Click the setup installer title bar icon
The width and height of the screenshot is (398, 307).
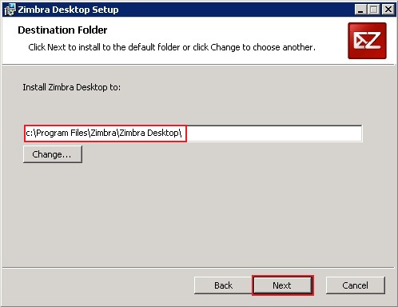point(10,10)
